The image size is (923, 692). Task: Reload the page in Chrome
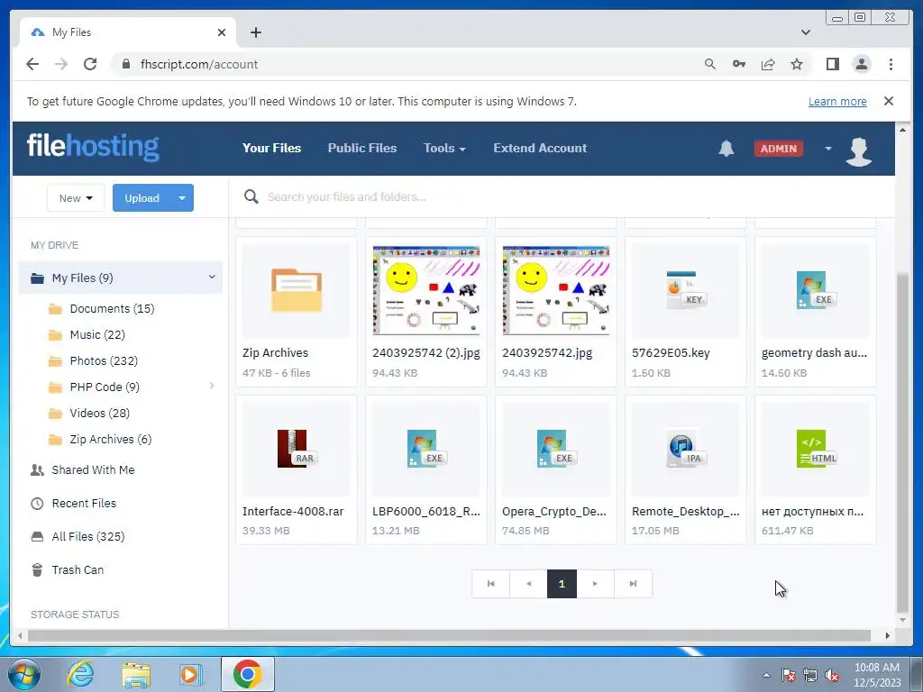(90, 64)
